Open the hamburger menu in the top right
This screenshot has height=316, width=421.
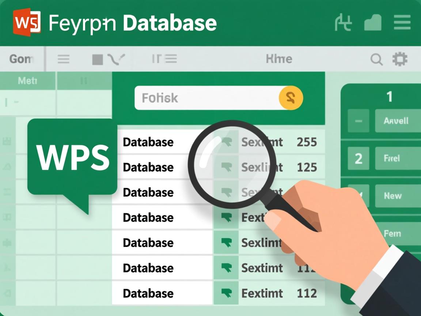[x=402, y=23]
